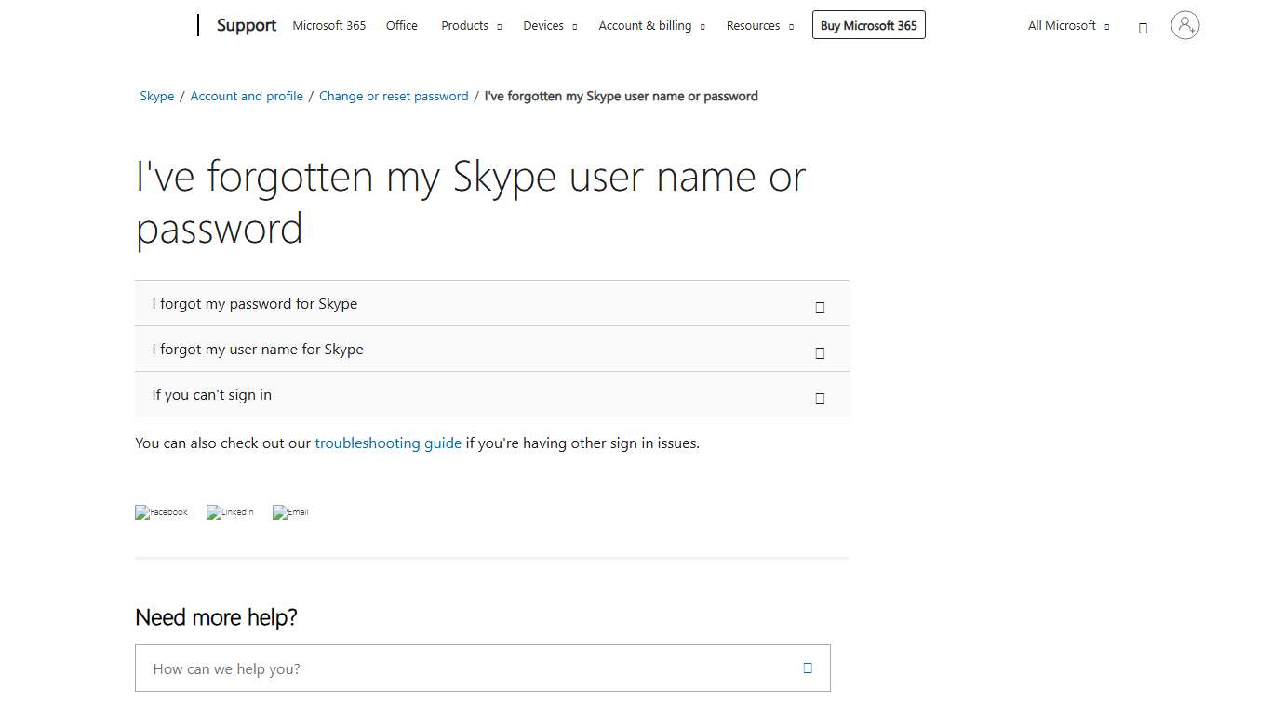Screen dimensions: 1271x714
Task: Go to Change or reset password breadcrumb
Action: pos(393,96)
